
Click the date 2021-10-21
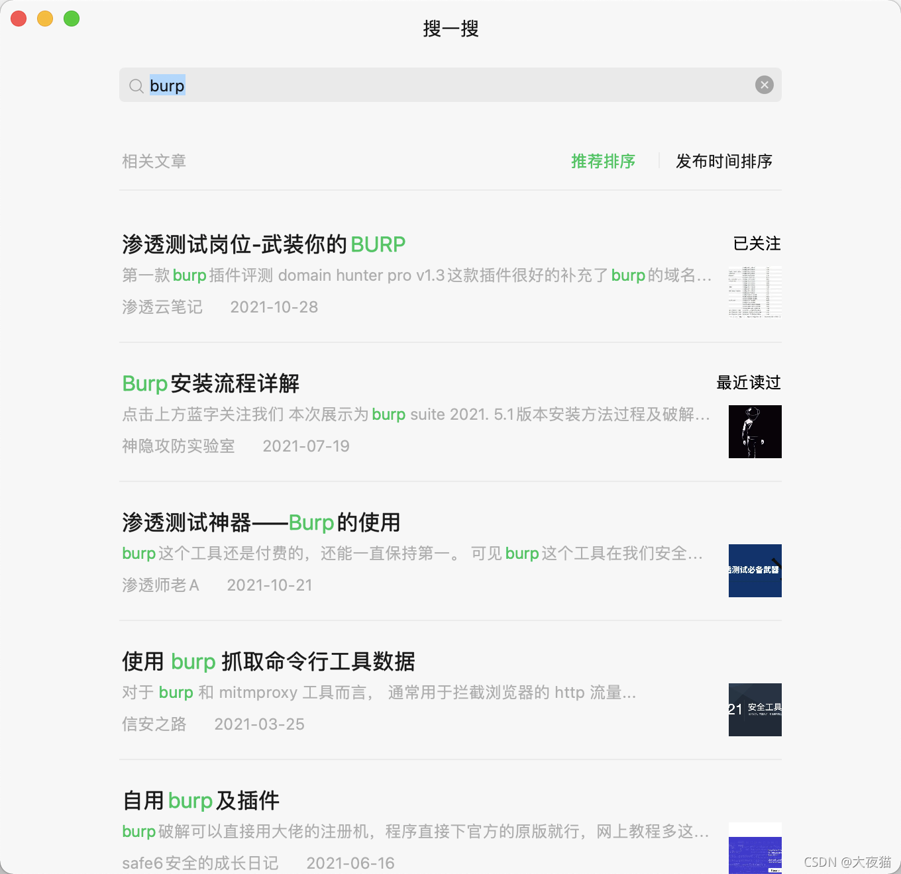pos(270,585)
